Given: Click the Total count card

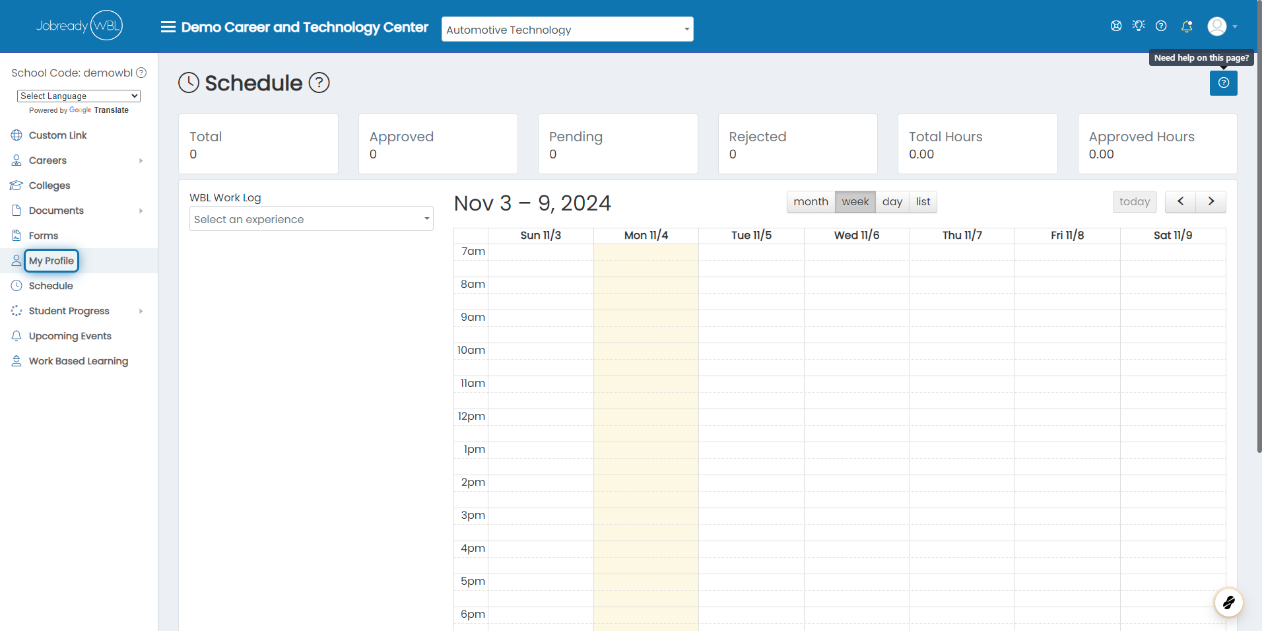Looking at the screenshot, I should click(x=258, y=144).
